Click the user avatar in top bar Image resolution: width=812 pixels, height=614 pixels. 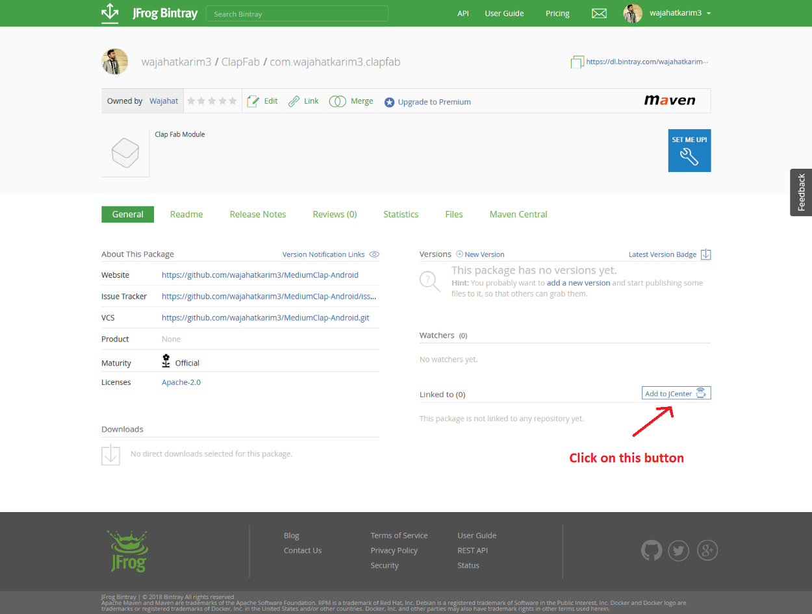coord(633,14)
